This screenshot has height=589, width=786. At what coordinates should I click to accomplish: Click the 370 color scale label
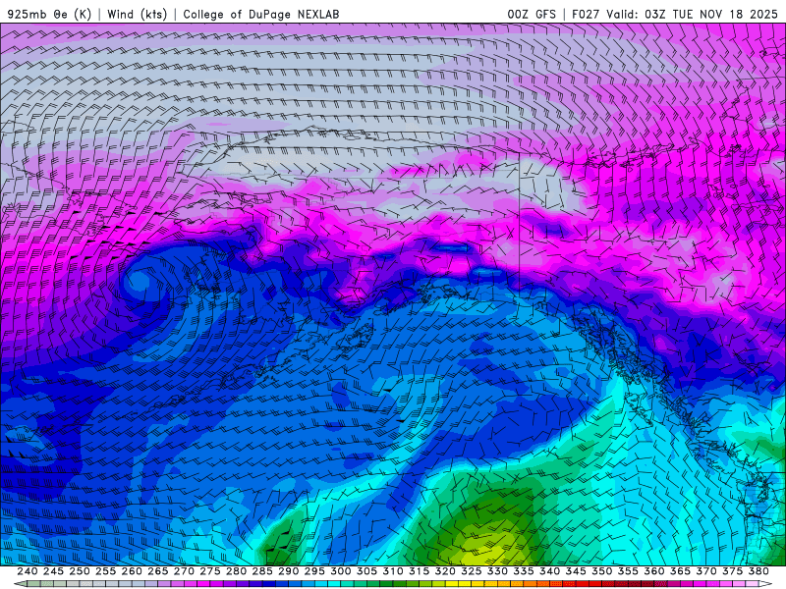(x=705, y=571)
